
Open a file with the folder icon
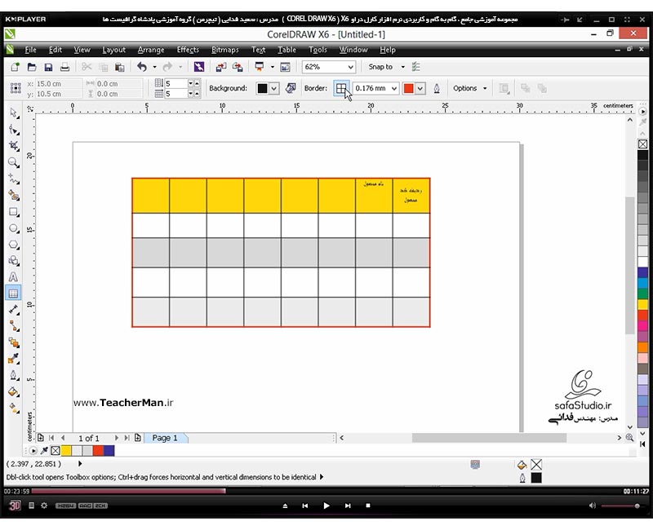(32, 67)
